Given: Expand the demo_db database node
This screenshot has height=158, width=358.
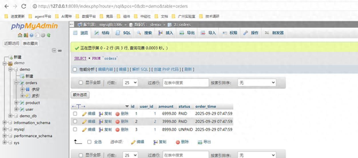Looking at the screenshot, I should coord(10,116).
